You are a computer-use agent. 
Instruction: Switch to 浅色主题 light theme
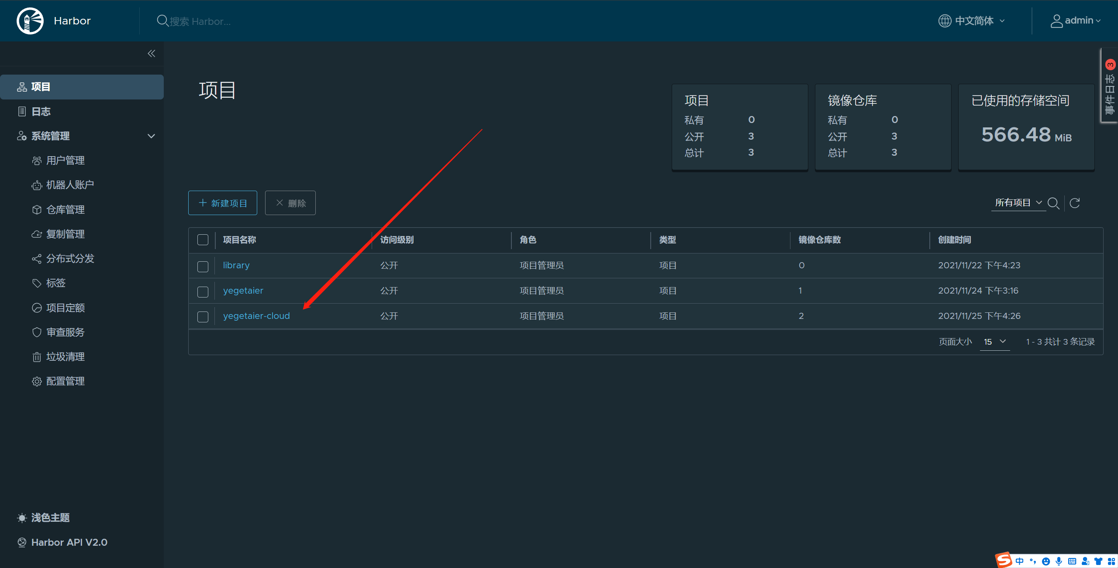(50, 518)
